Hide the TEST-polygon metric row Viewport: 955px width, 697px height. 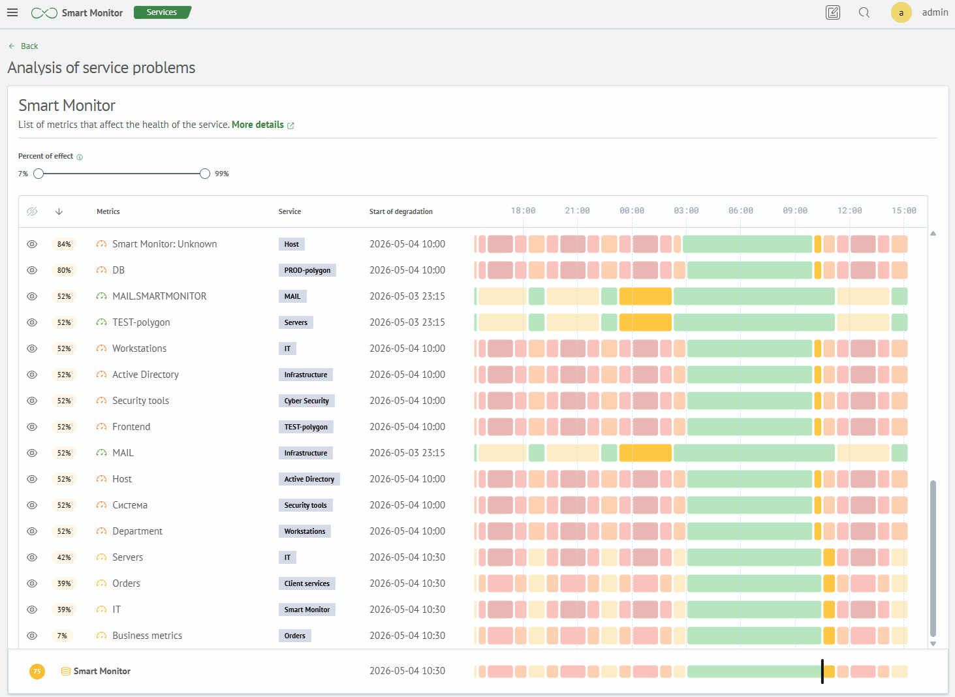pyautogui.click(x=32, y=322)
